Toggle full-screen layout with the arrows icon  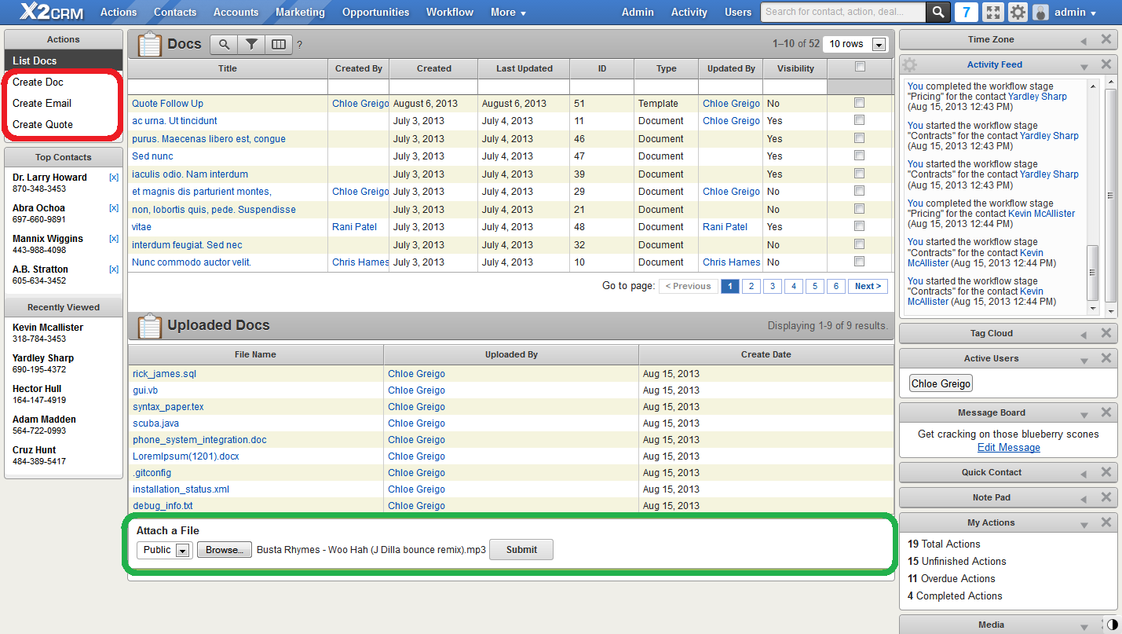[x=993, y=12]
